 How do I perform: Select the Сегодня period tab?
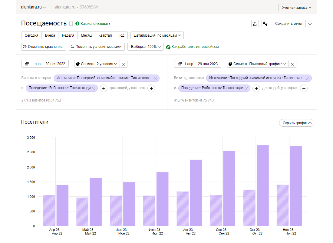pyautogui.click(x=31, y=35)
